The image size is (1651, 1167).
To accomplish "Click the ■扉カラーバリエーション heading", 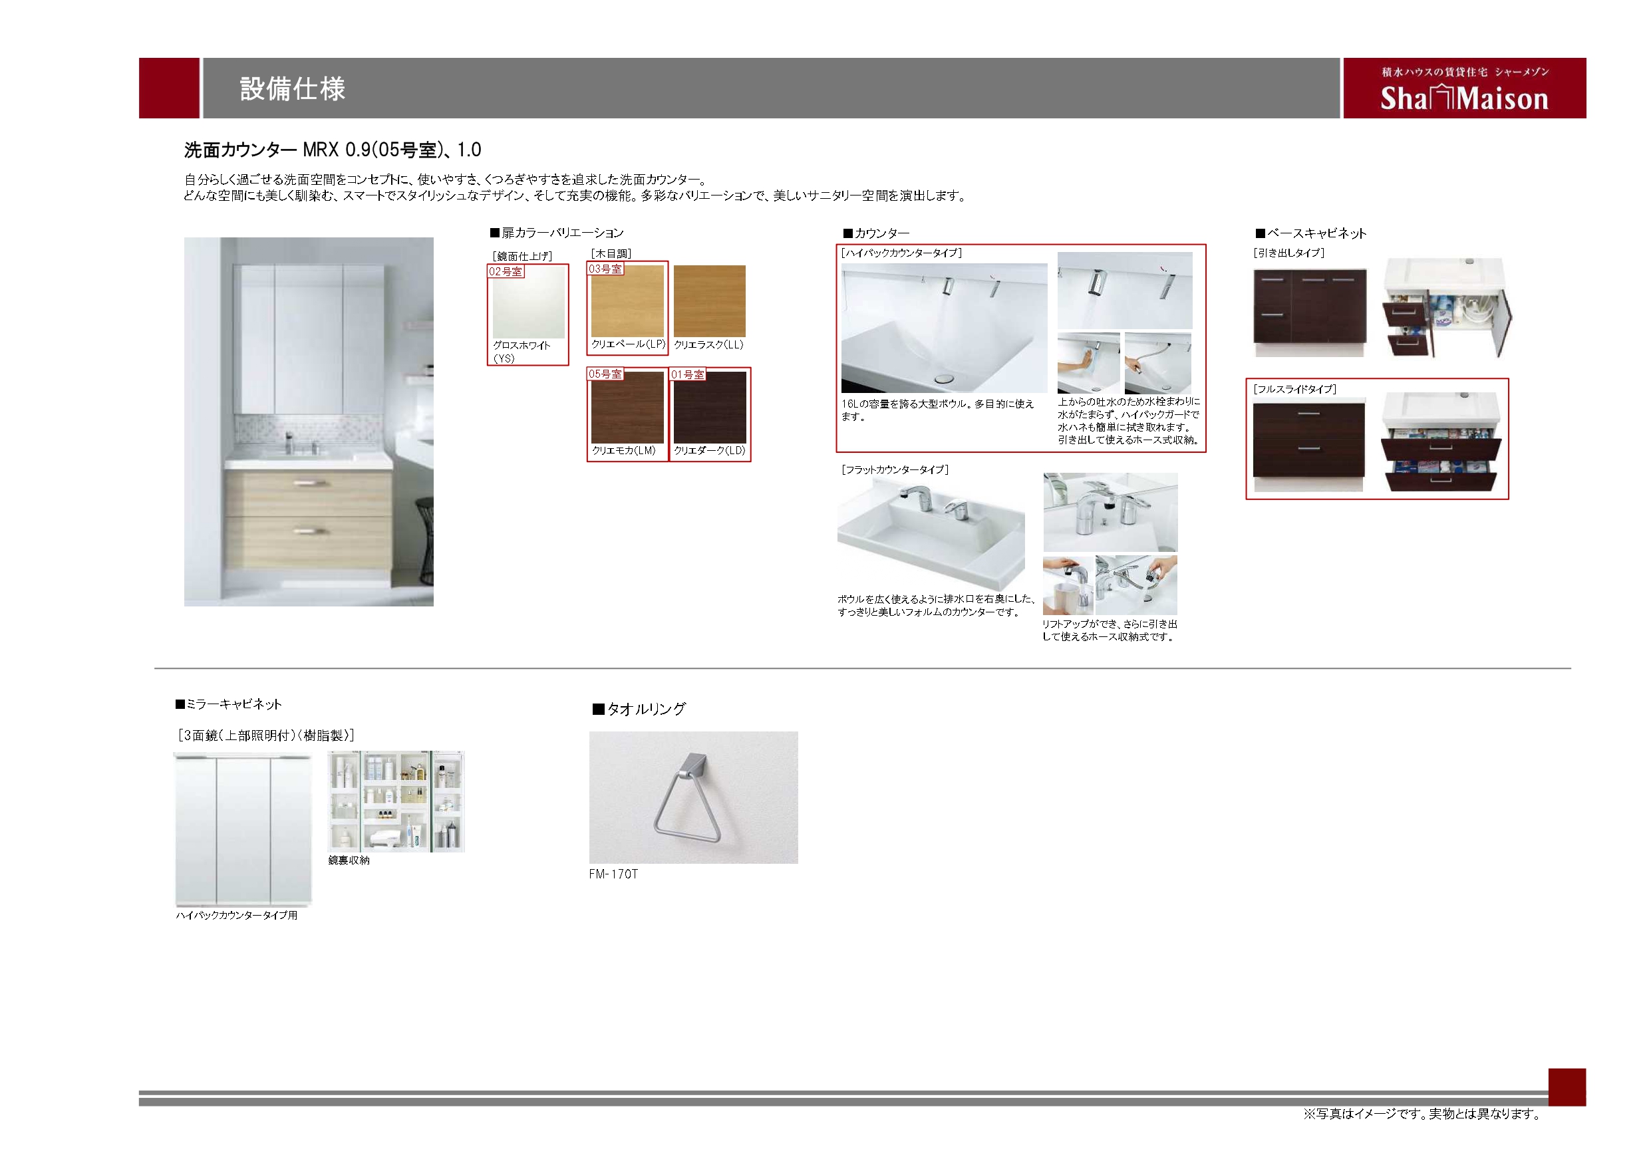I will 557,232.
